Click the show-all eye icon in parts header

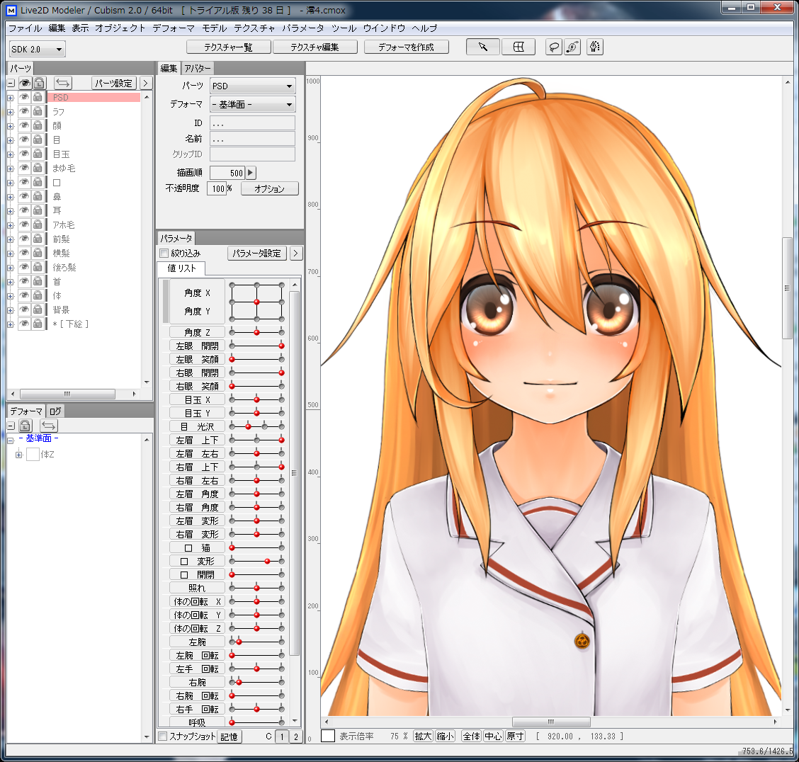point(25,83)
